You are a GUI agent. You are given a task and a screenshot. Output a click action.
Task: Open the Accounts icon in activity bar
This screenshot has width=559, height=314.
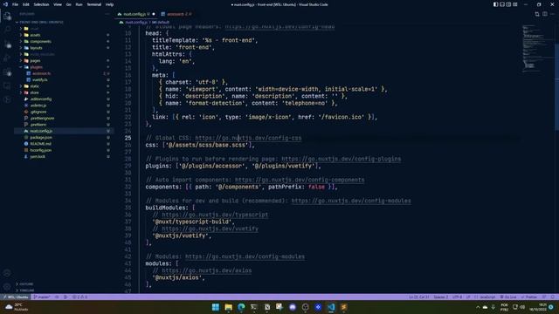(7, 273)
